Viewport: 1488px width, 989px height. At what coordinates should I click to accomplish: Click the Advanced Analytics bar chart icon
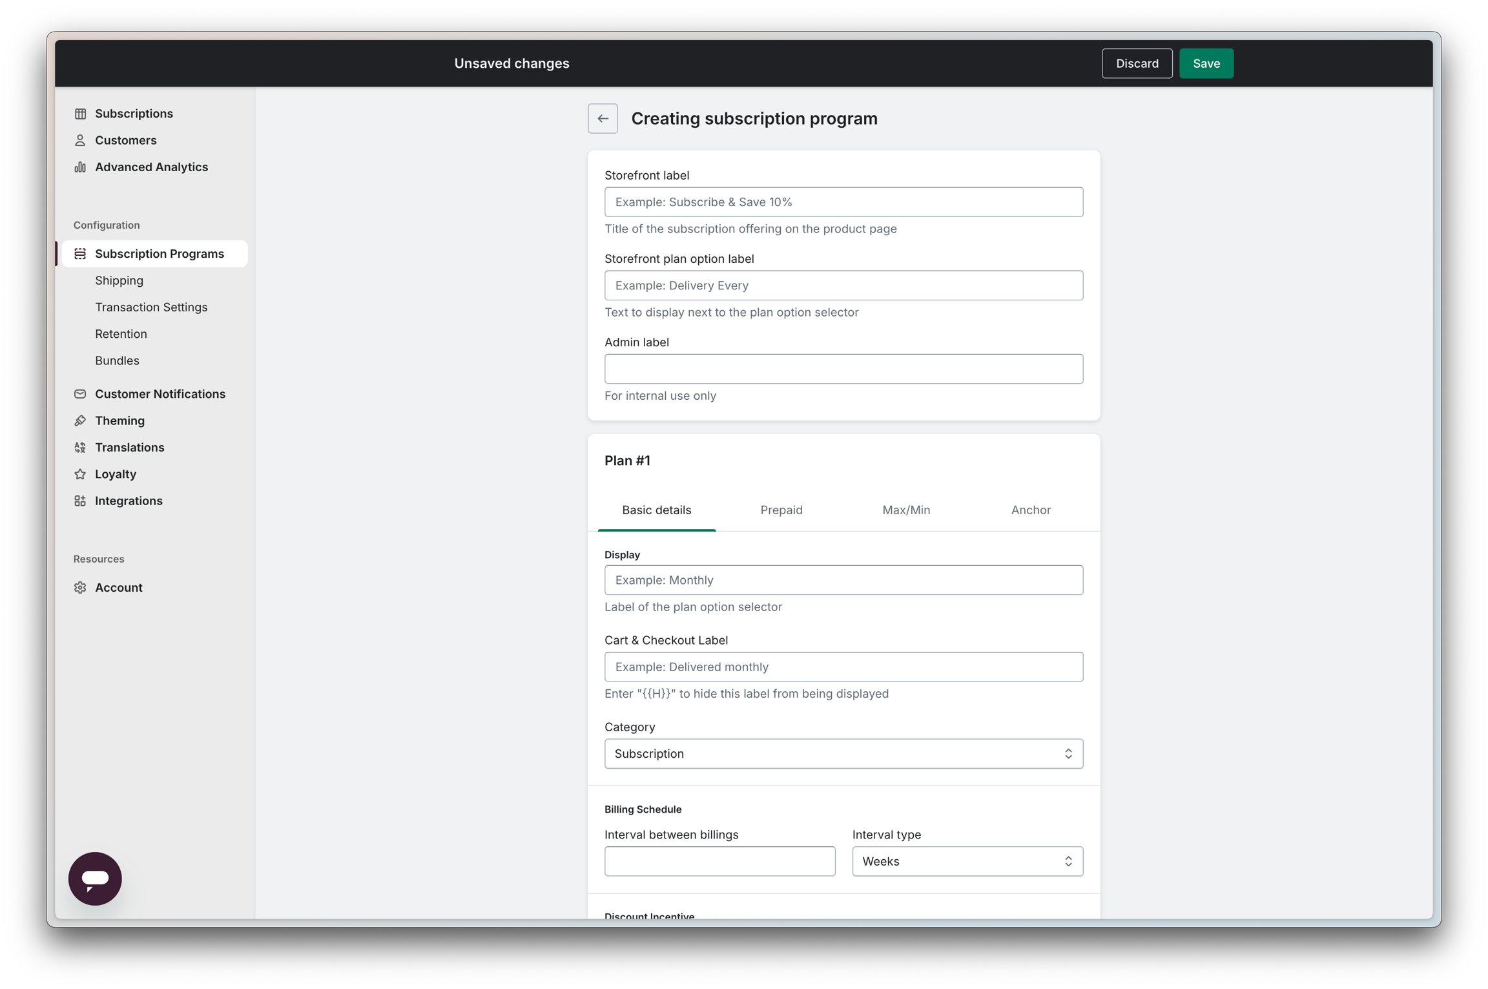pyautogui.click(x=80, y=167)
